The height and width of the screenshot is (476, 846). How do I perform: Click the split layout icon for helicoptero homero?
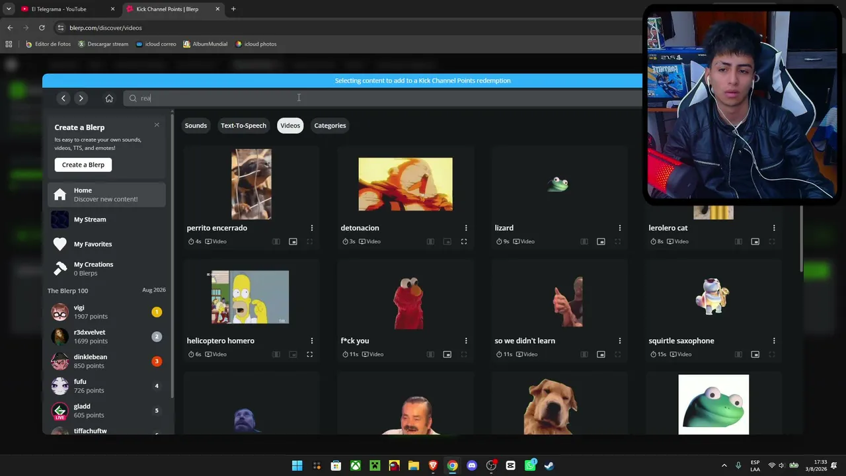(x=276, y=355)
